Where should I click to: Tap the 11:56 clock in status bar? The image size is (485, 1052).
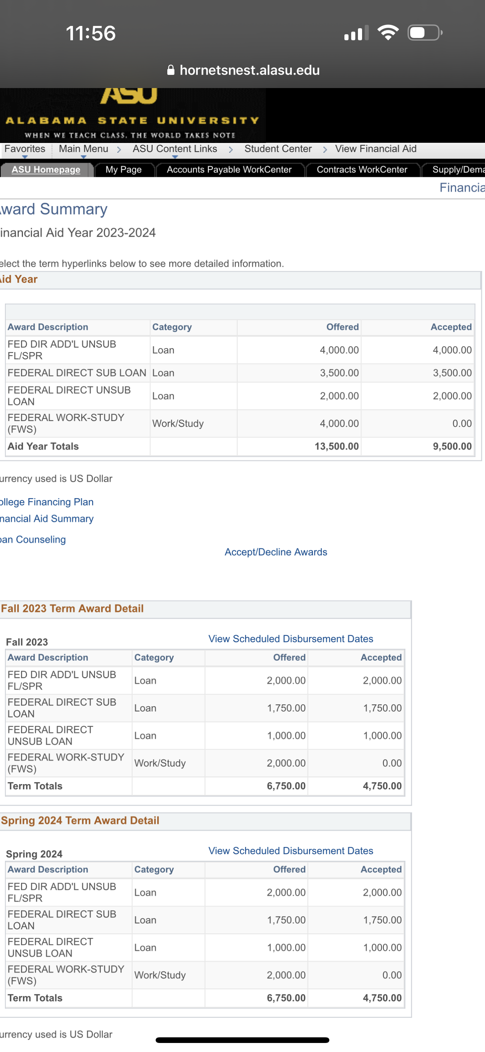coord(91,33)
